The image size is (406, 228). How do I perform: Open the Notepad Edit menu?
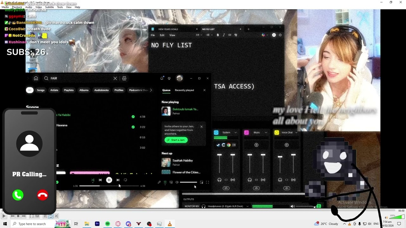[x=162, y=35]
